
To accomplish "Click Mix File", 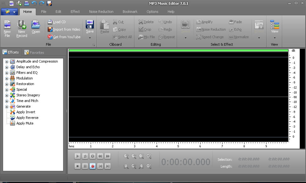I will tap(147, 37).
